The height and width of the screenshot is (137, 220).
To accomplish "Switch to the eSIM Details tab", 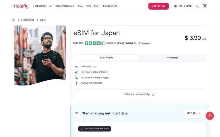I will point(107,58).
